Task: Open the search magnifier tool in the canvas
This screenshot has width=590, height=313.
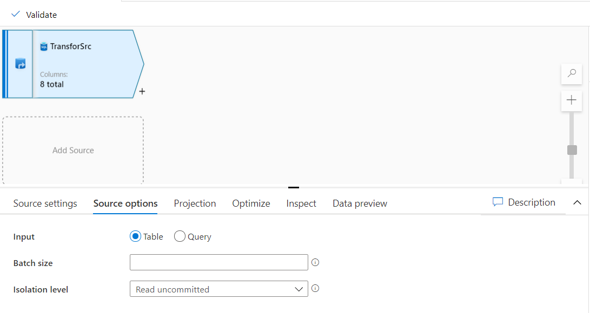Action: (571, 74)
